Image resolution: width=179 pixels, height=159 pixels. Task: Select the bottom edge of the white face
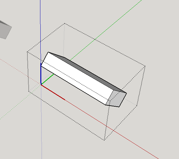(x=73, y=85)
